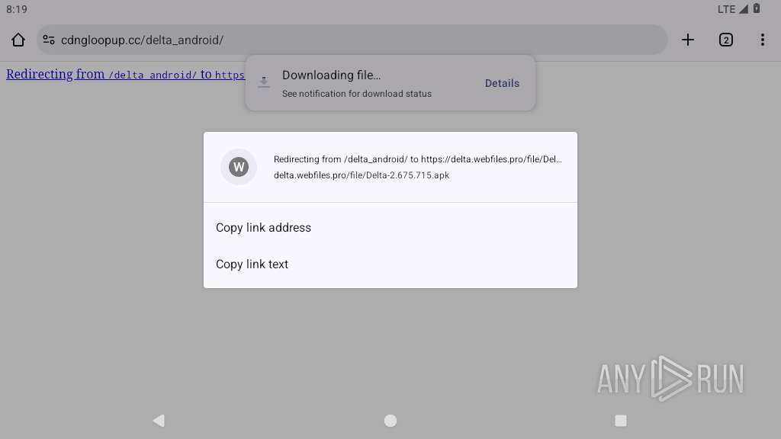
Task: Open site info icon in address bar
Action: click(49, 40)
